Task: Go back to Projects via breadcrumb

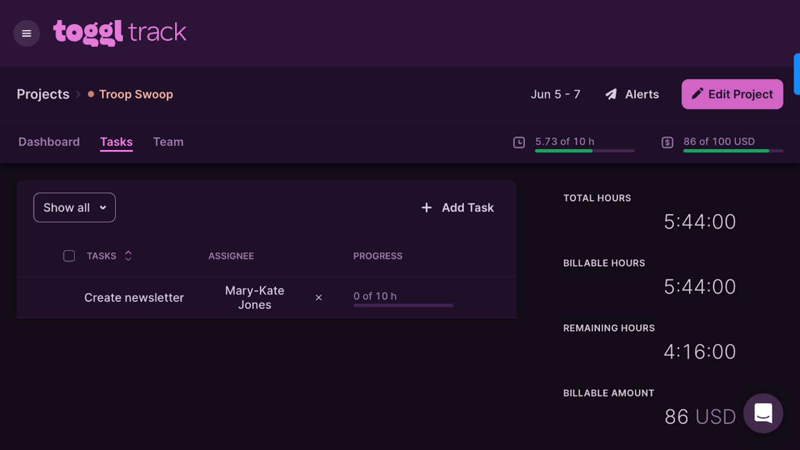Action: tap(43, 94)
